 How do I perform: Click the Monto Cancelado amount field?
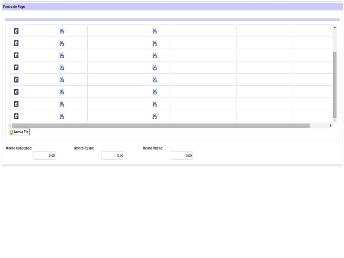pos(44,156)
